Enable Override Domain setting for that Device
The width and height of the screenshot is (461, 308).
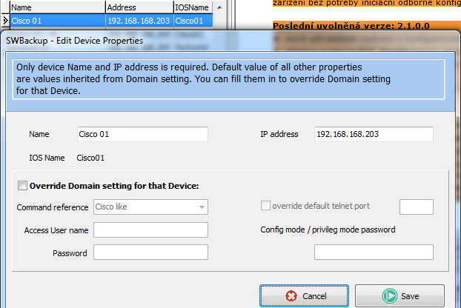(x=22, y=186)
